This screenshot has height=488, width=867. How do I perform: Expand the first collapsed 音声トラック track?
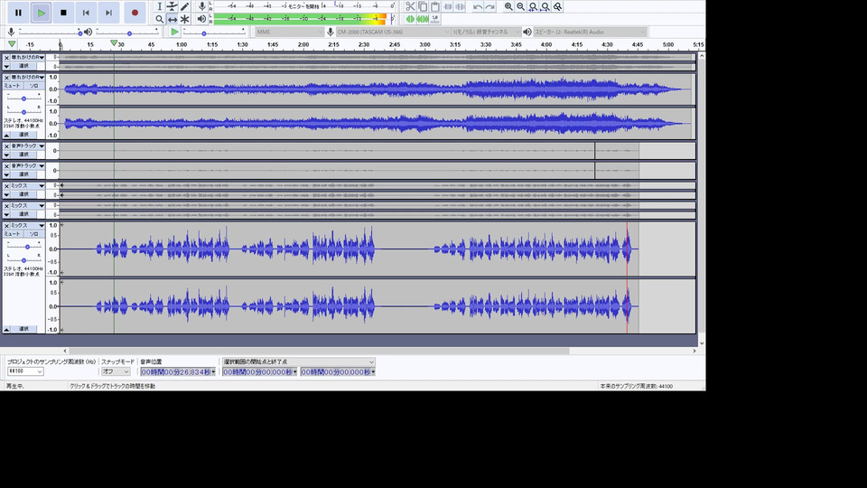coord(6,155)
